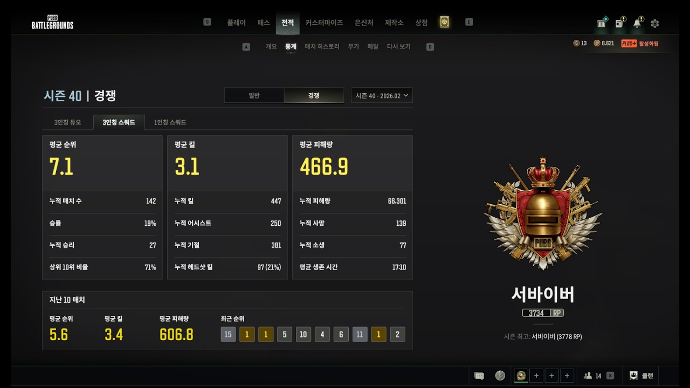
Task: Switch to the 무기 sub-tab
Action: tap(353, 46)
